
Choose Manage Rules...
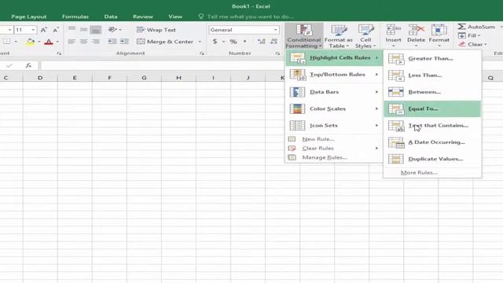coord(334,157)
